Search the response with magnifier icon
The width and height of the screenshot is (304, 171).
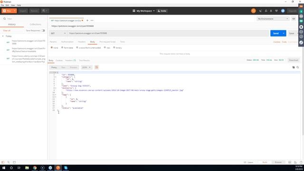pos(298,67)
